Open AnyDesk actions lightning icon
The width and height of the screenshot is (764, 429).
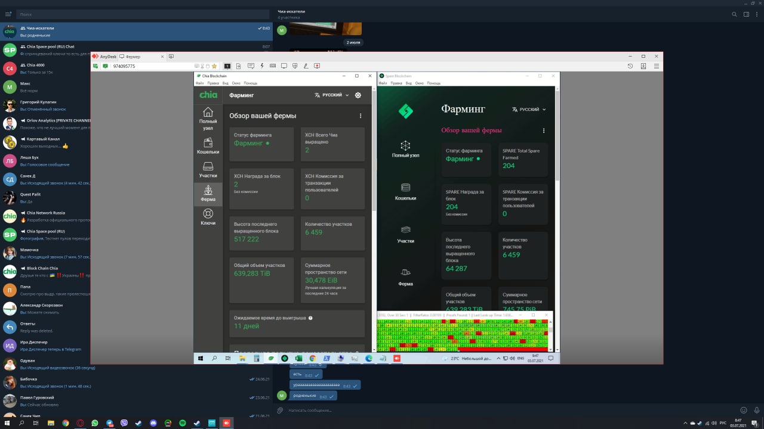[261, 66]
